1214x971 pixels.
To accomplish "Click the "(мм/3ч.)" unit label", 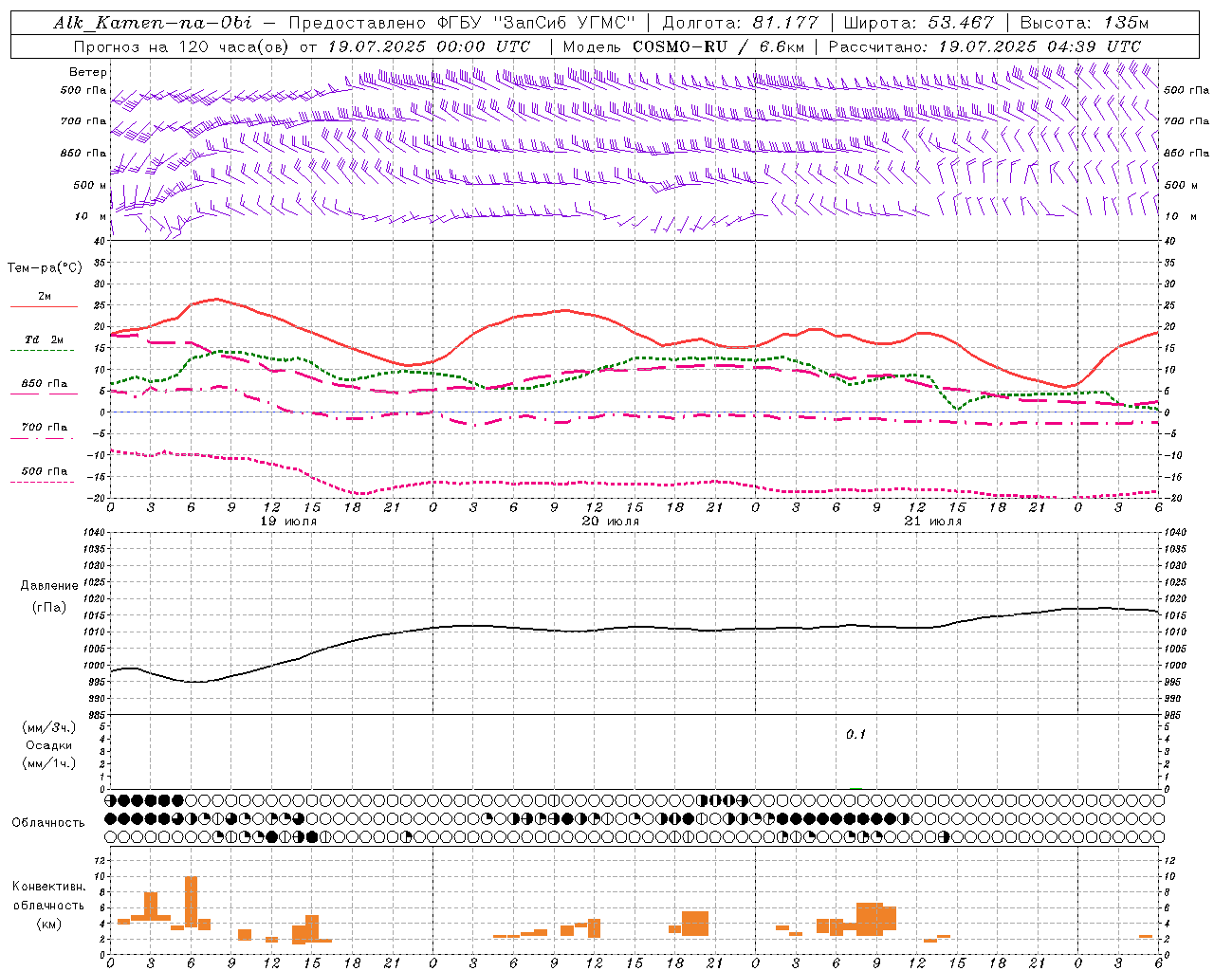I will [x=49, y=727].
